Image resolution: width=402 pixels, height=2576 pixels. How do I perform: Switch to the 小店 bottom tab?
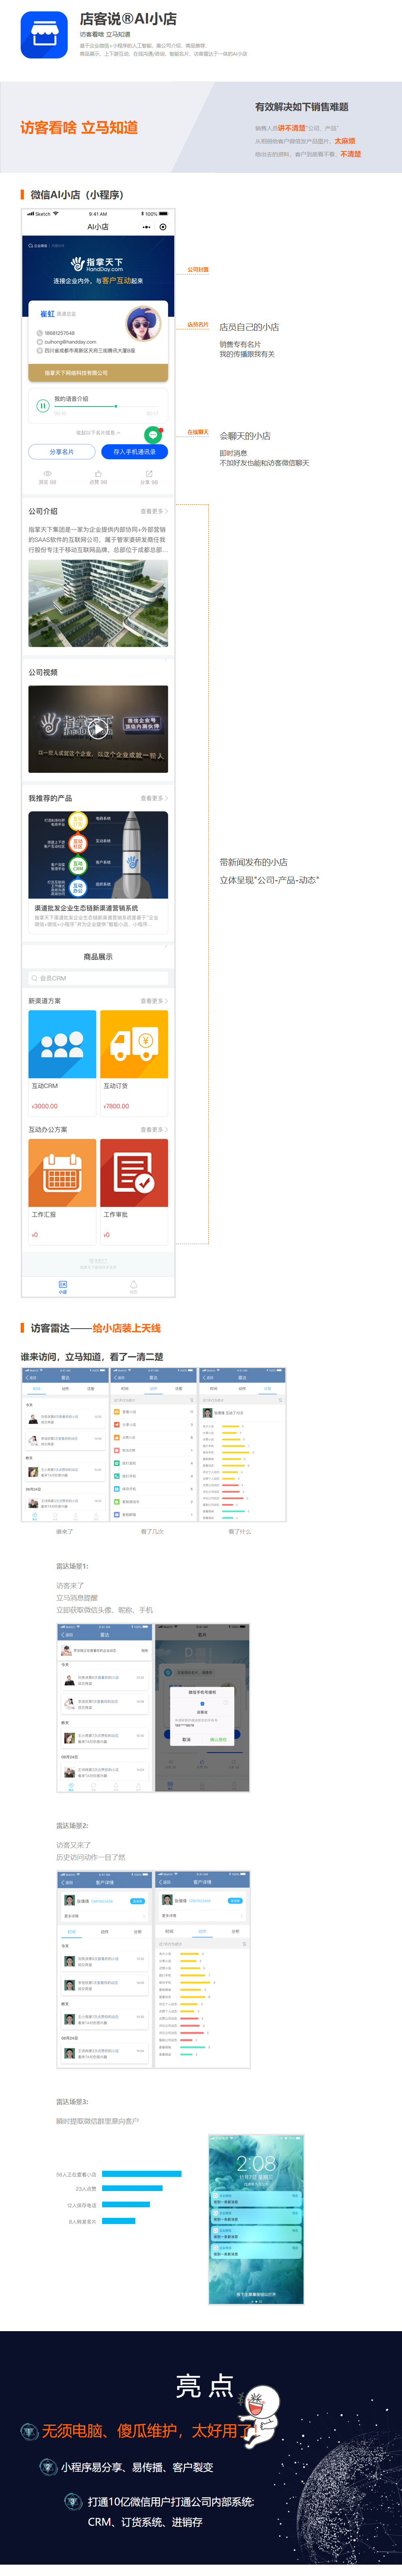coord(62,1287)
